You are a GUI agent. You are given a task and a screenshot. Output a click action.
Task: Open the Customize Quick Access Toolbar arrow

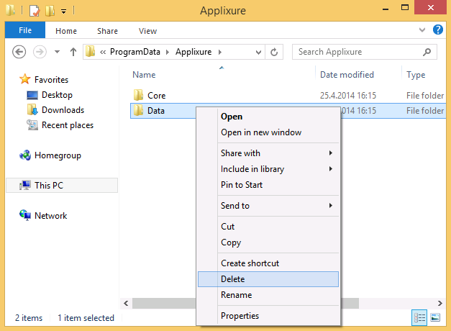[x=63, y=12]
